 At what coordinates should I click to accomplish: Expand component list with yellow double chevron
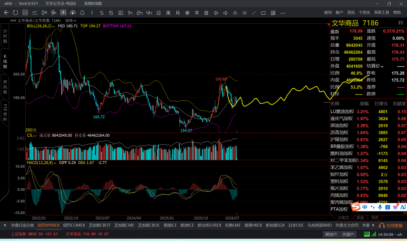pyautogui.click(x=405, y=213)
